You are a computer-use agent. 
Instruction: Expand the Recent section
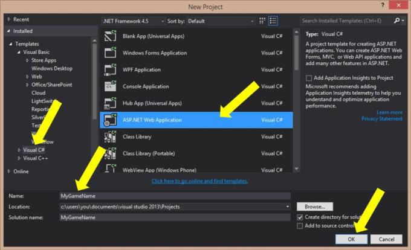coord(9,19)
